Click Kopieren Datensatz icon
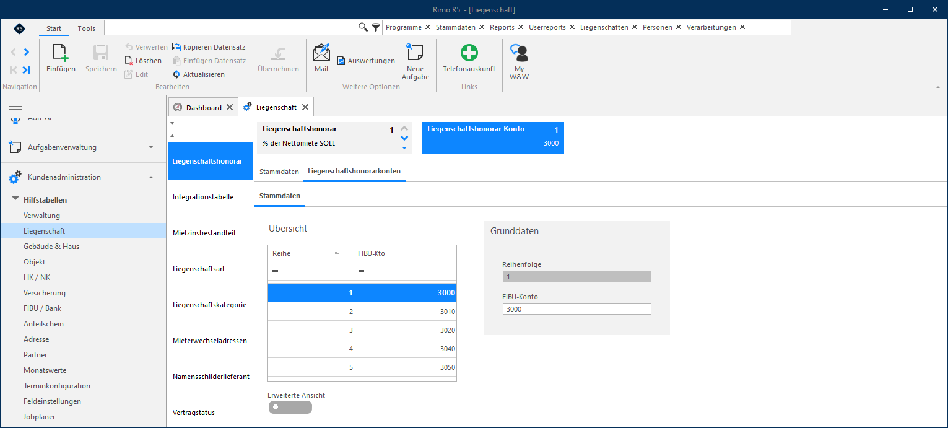 [x=176, y=47]
